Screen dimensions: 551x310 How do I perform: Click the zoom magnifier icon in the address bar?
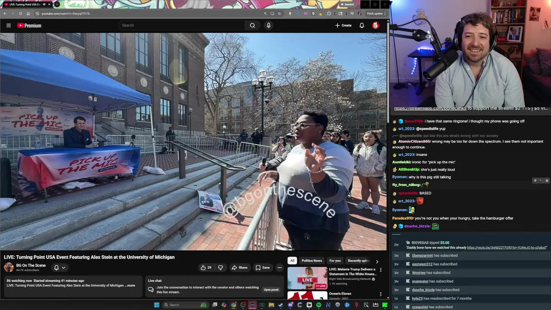(265, 13)
